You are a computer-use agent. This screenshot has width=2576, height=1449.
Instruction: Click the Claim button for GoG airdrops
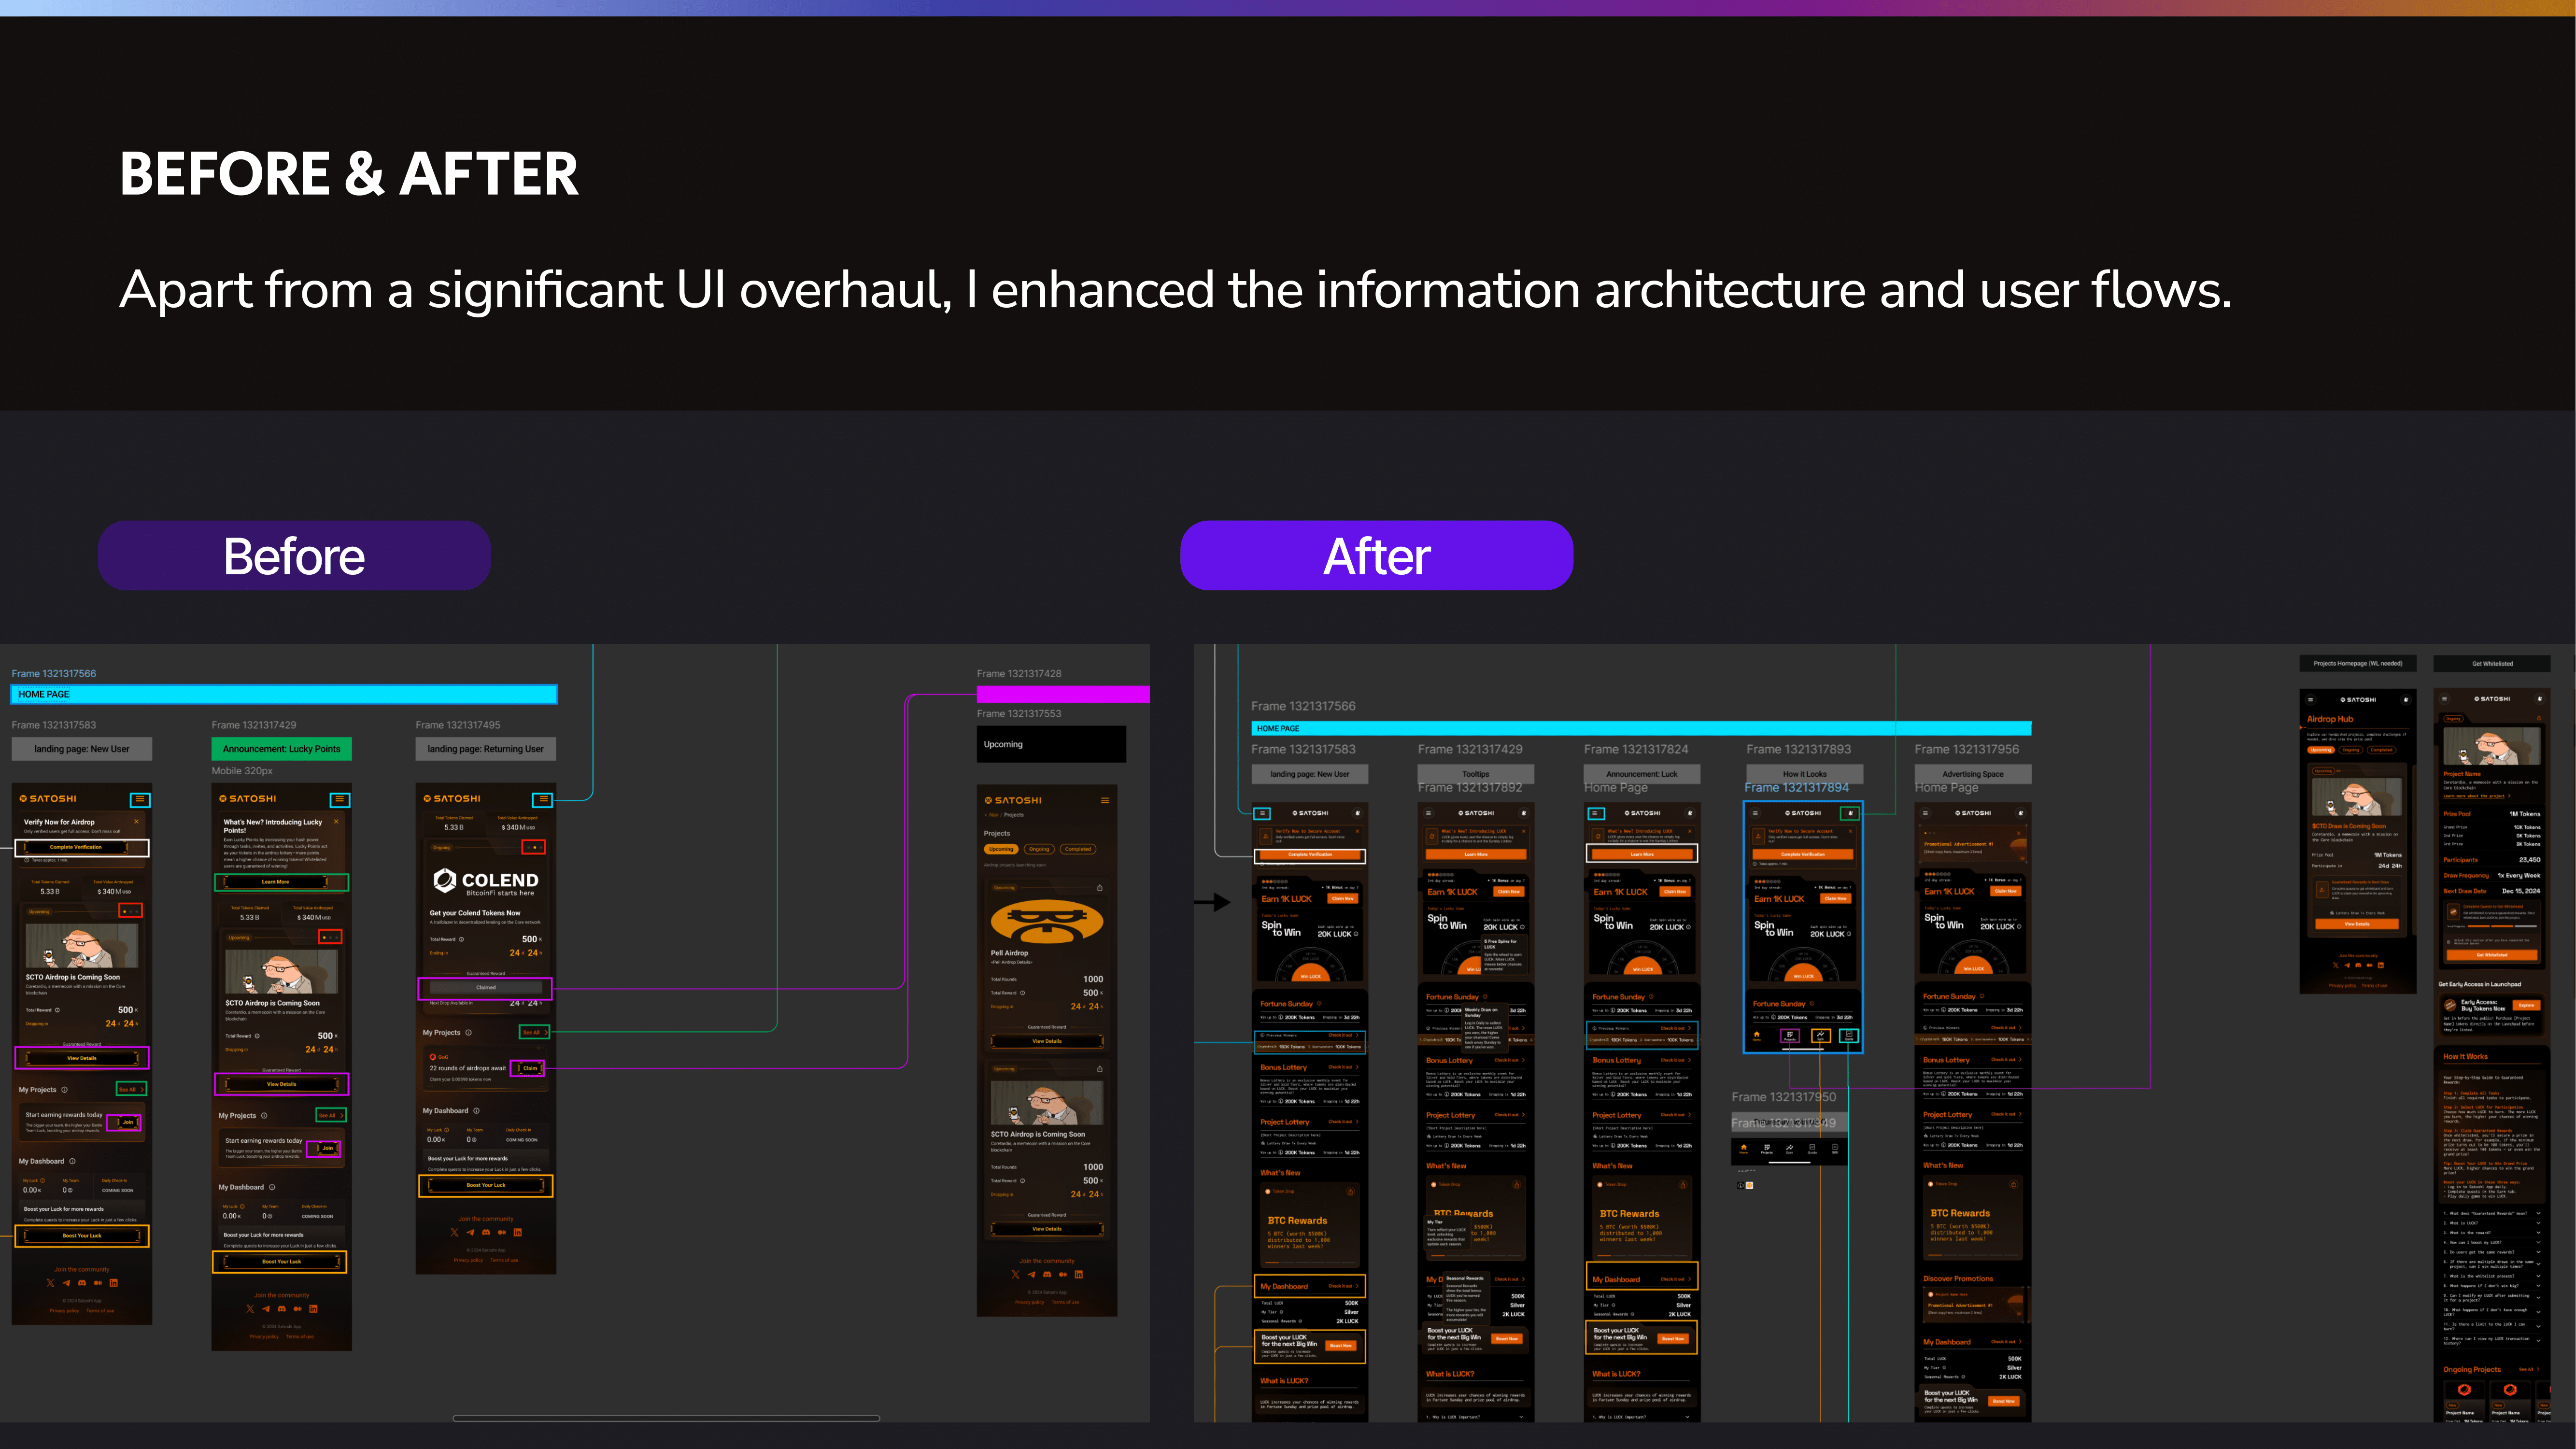[529, 1068]
